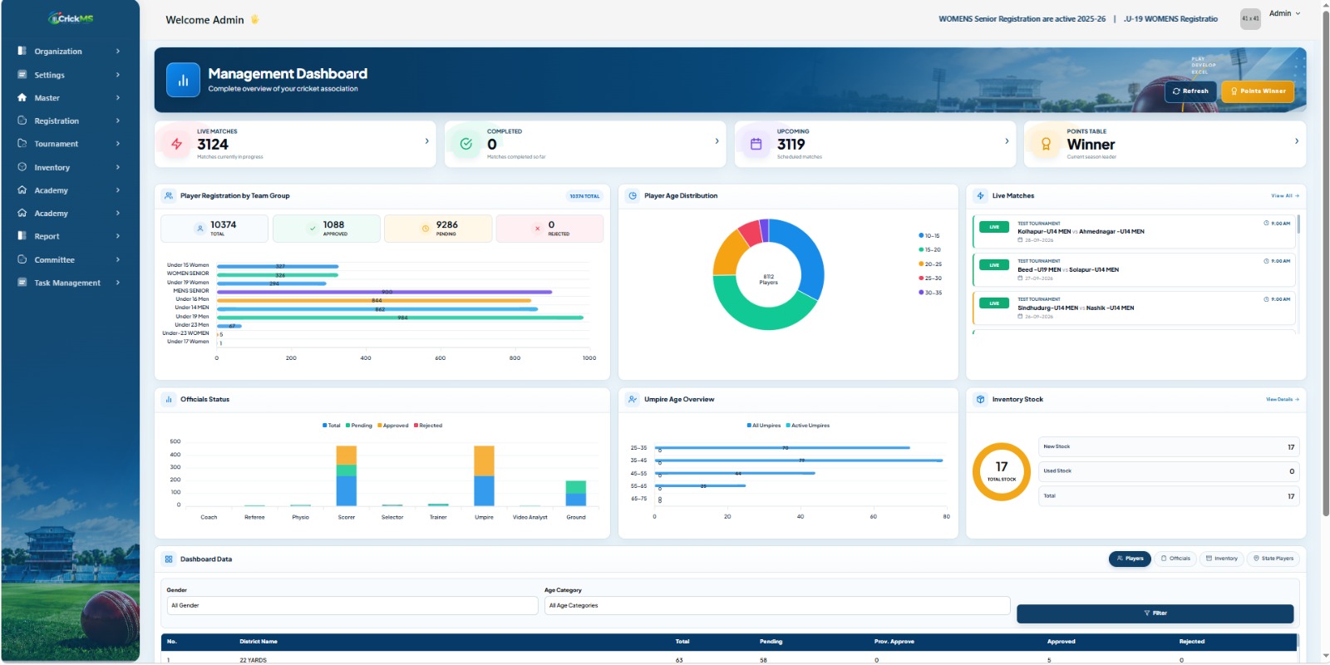The image size is (1330, 665).
Task: Toggle the Active Umpires legend item
Action: coord(808,426)
